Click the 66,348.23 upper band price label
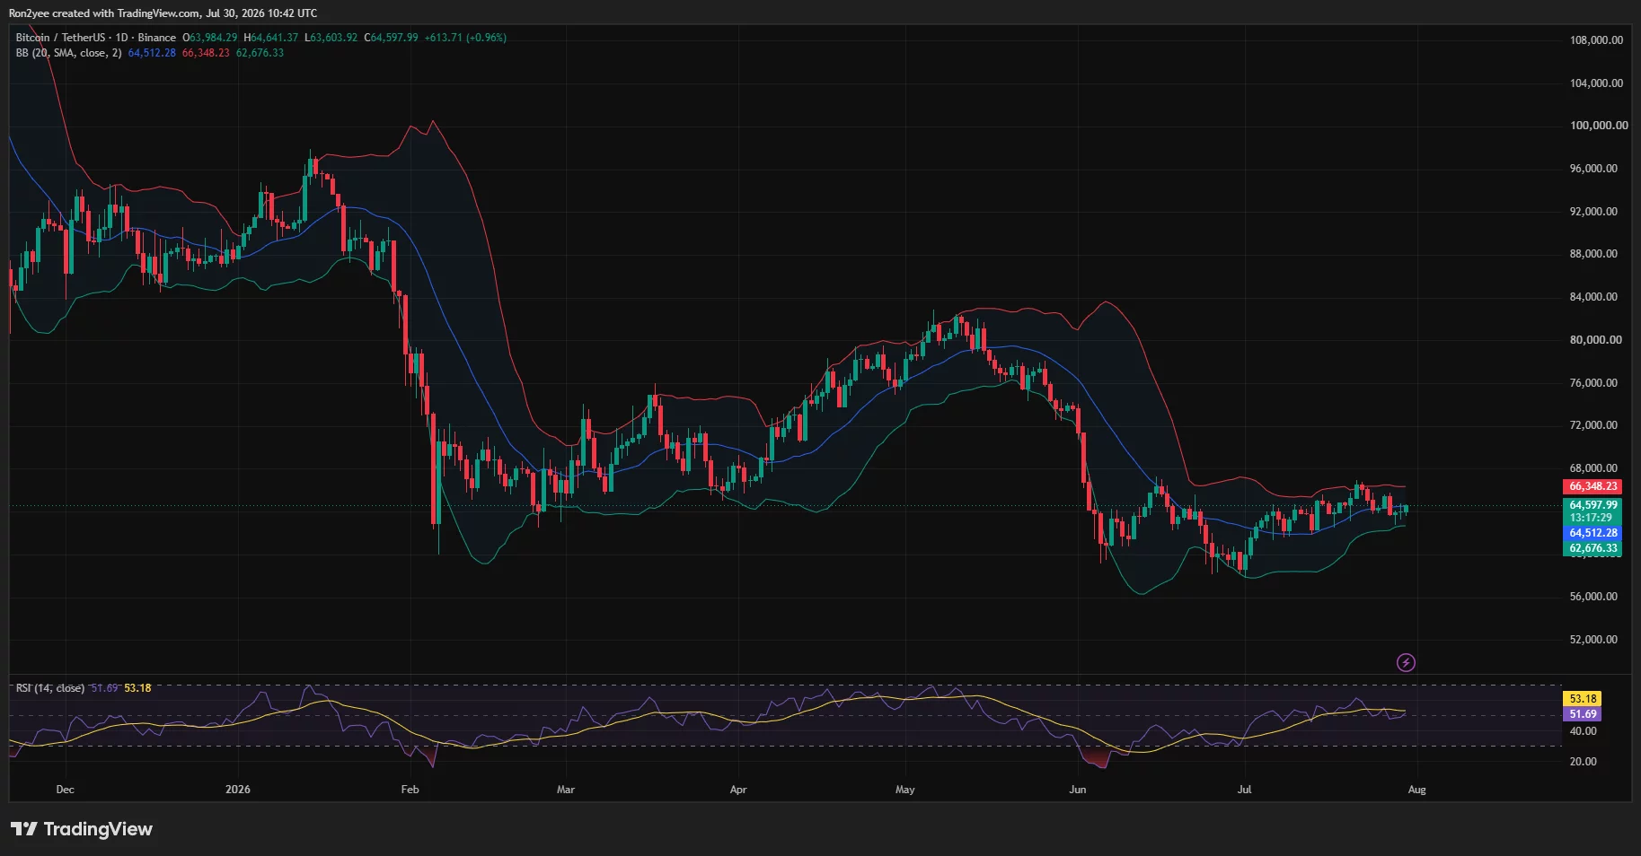1641x856 pixels. click(x=1592, y=486)
